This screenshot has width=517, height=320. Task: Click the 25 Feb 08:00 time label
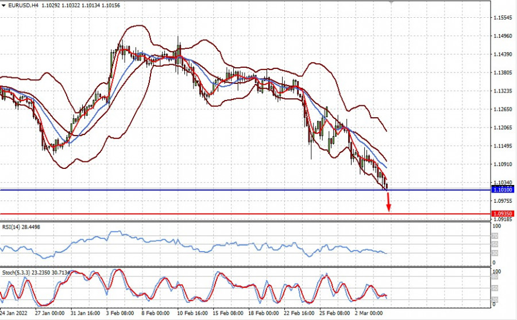click(x=335, y=313)
